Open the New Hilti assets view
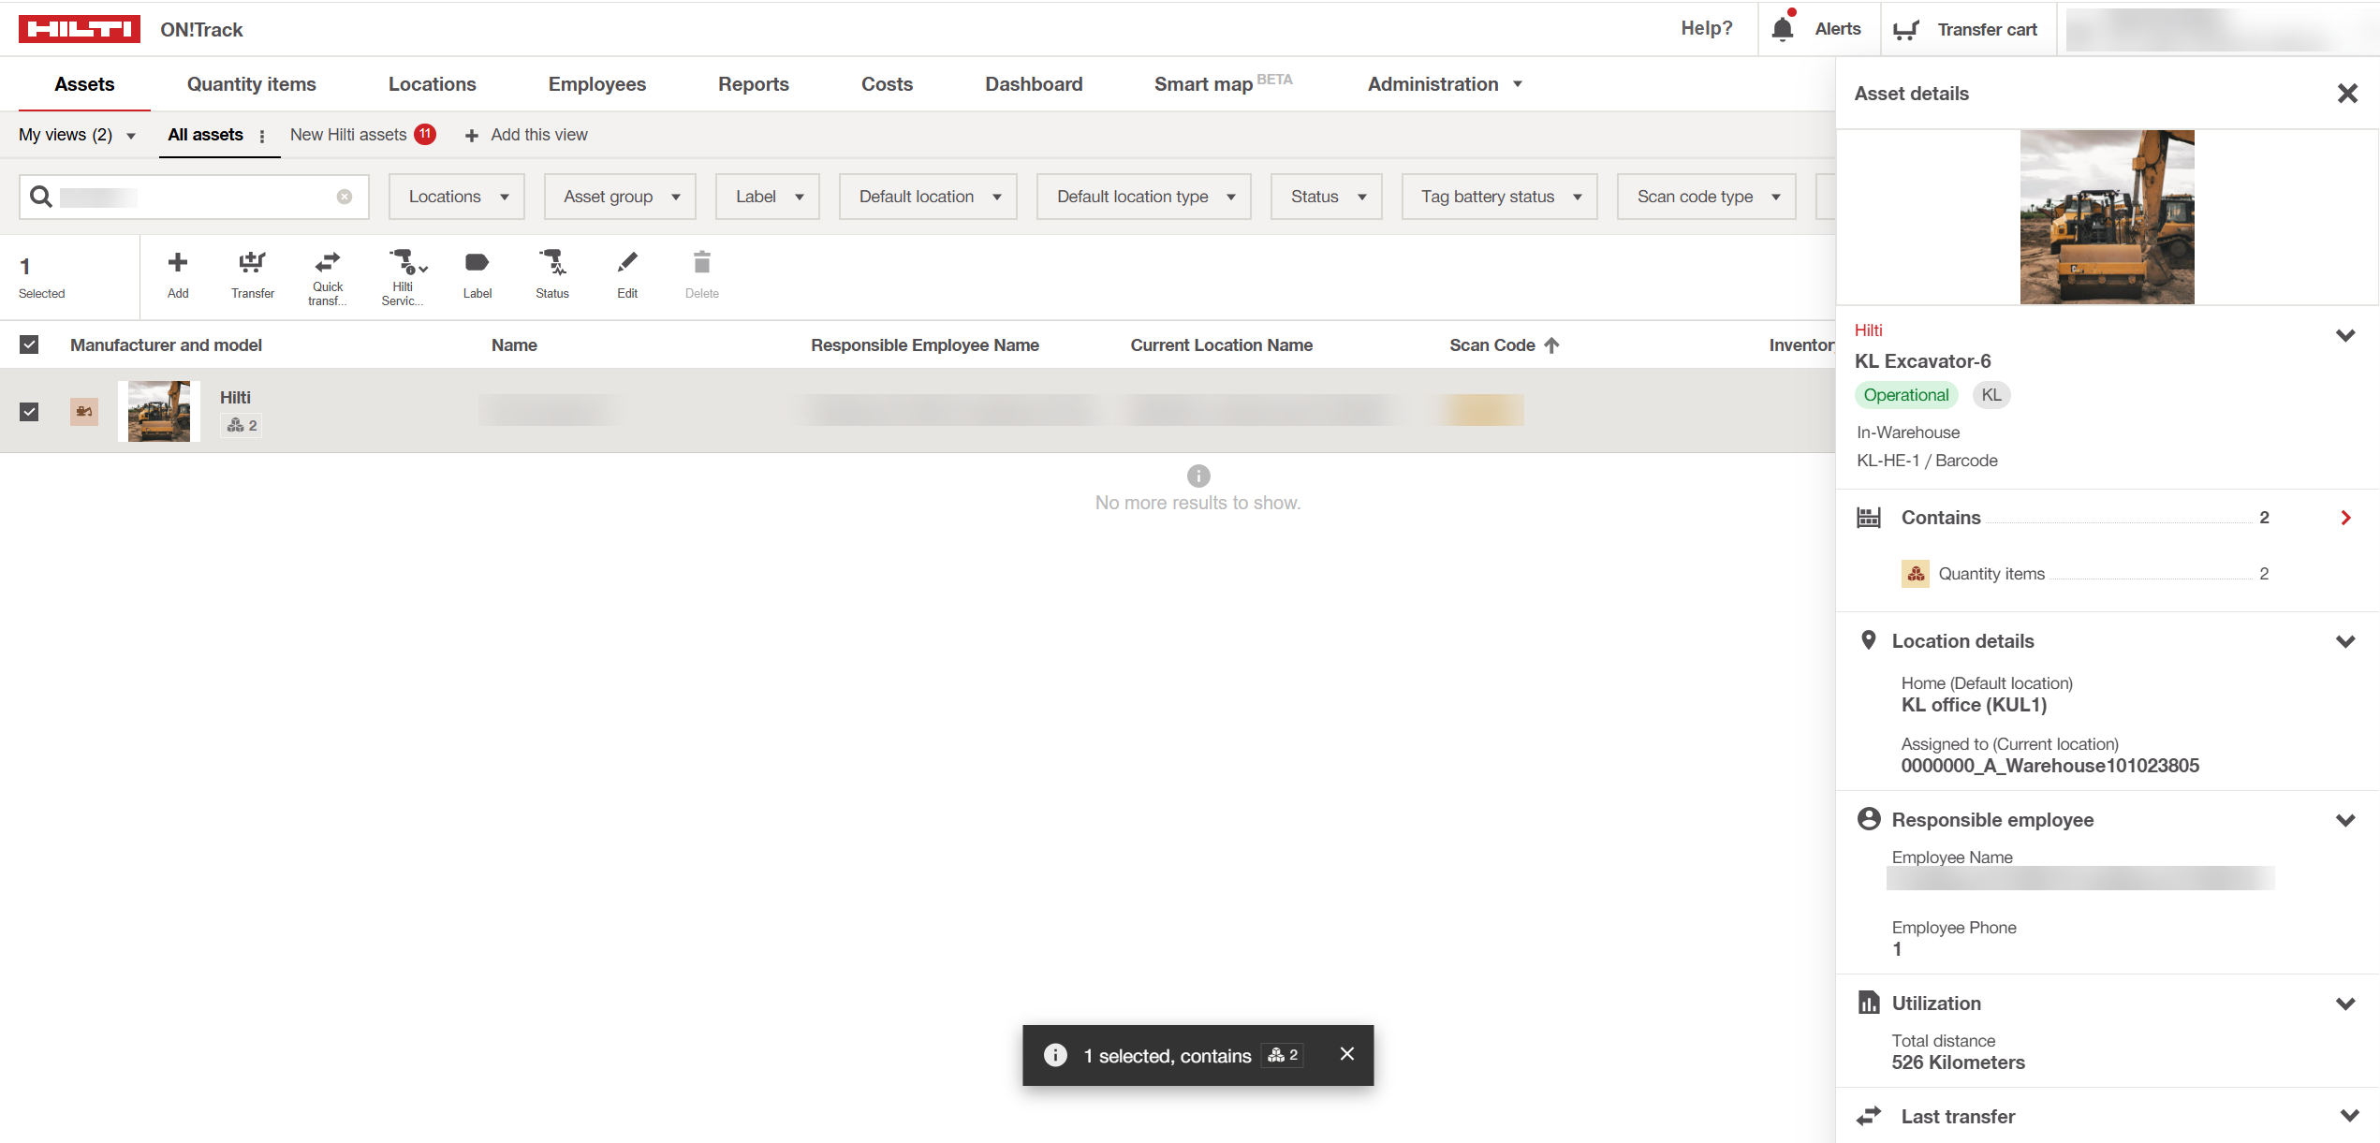This screenshot has height=1143, width=2380. [348, 135]
